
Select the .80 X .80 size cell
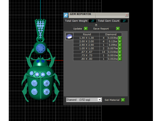pyautogui.click(x=86, y=59)
